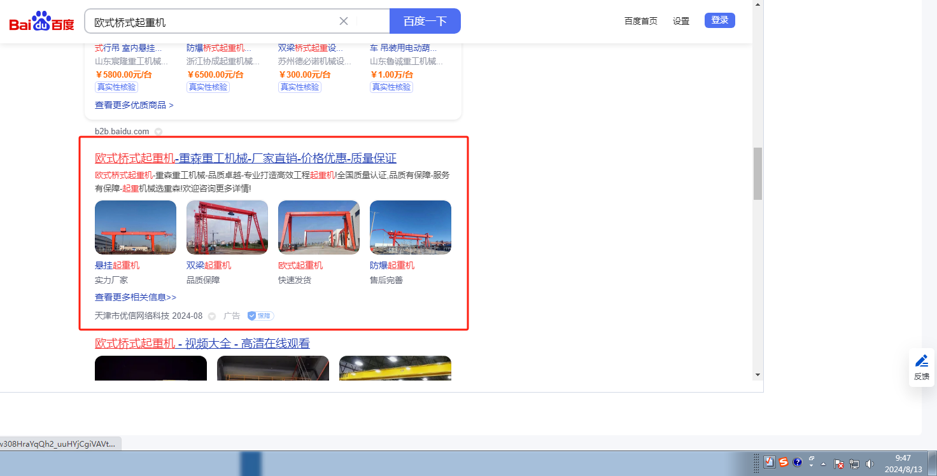Open the 双梁起重机 crane thumbnail
This screenshot has height=476, width=937.
(227, 228)
